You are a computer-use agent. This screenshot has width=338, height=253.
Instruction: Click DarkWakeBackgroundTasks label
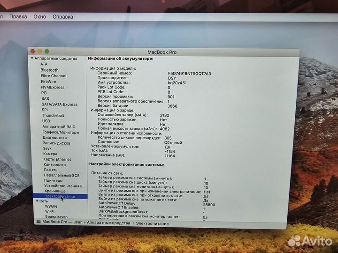pyautogui.click(x=123, y=212)
